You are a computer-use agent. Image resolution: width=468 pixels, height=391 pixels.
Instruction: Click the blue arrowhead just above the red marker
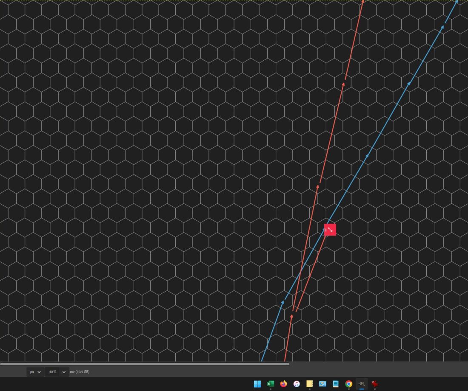[367, 156]
